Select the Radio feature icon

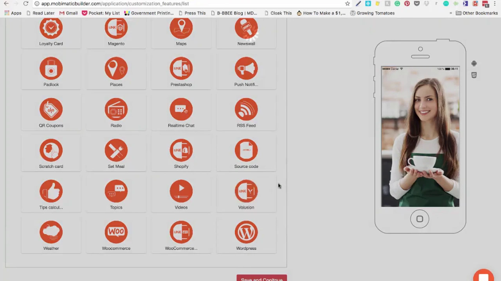pos(116,110)
